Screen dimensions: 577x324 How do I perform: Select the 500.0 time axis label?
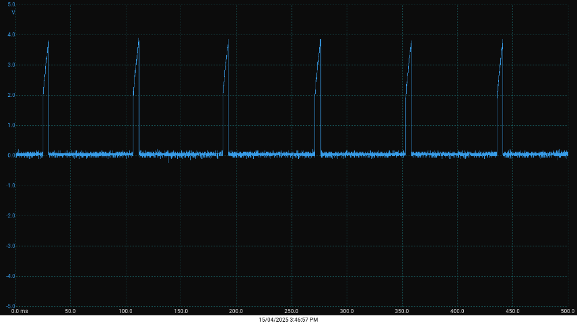[568, 311]
